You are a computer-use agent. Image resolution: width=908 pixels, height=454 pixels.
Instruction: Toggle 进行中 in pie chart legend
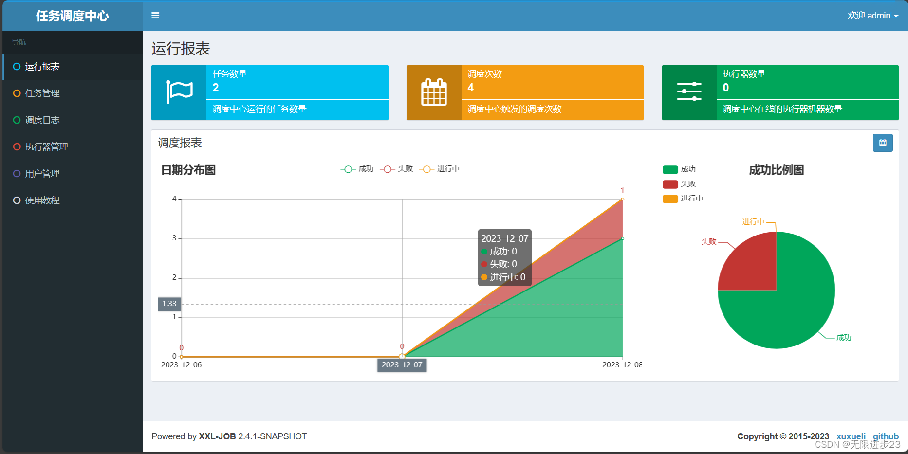[x=683, y=199]
